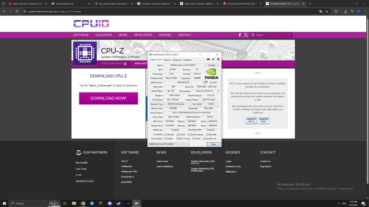Open the Latest validations footer link
The image size is (369, 207).
(165, 166)
